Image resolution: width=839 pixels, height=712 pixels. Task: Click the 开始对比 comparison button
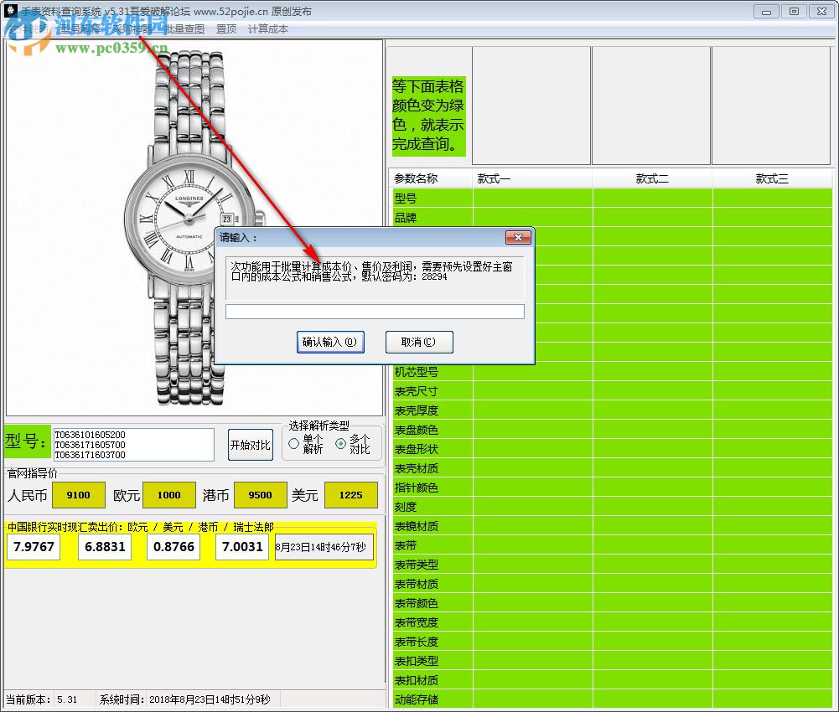pos(250,445)
